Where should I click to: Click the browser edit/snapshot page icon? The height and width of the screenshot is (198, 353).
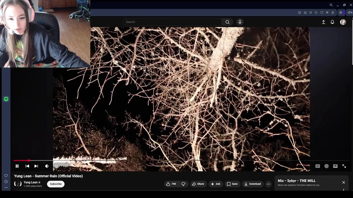[300, 13]
